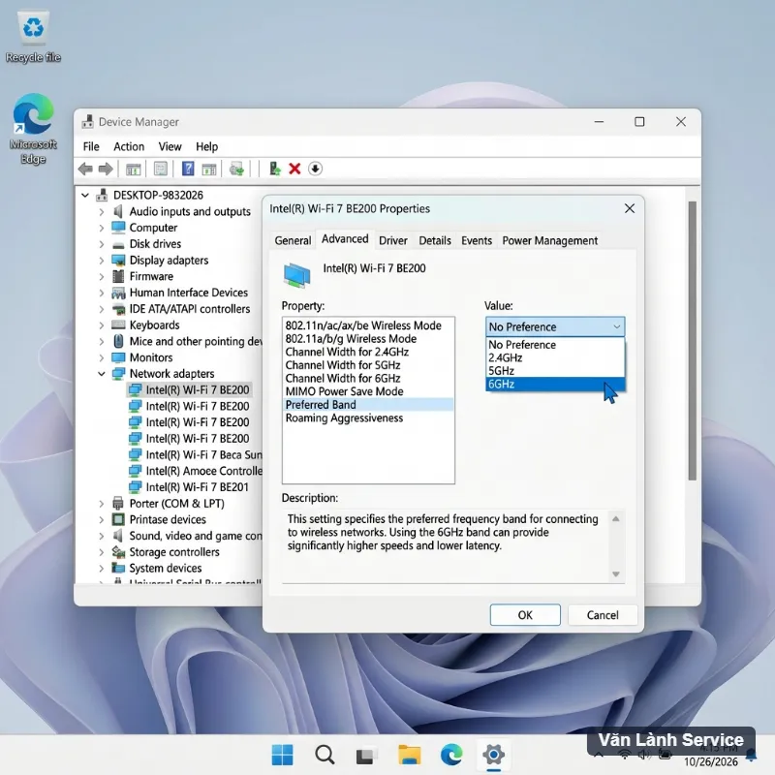
Task: Open the View menu
Action: tap(170, 147)
